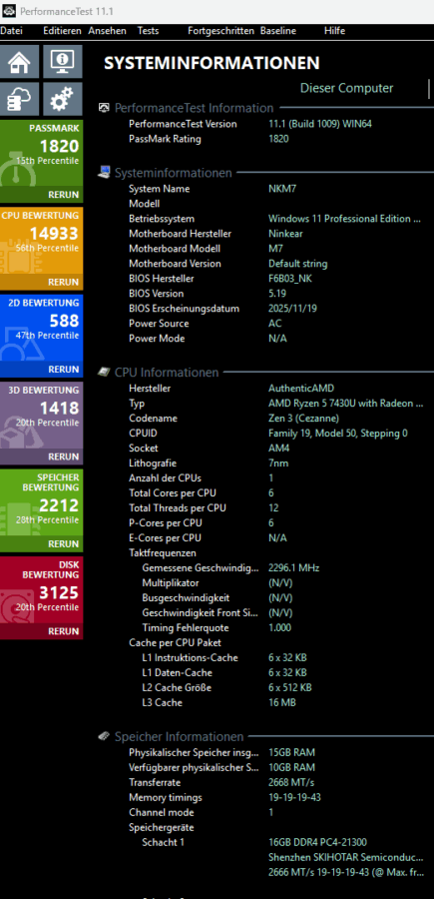Open the settings gears icon
Image resolution: width=434 pixels, height=899 pixels.
(x=63, y=99)
